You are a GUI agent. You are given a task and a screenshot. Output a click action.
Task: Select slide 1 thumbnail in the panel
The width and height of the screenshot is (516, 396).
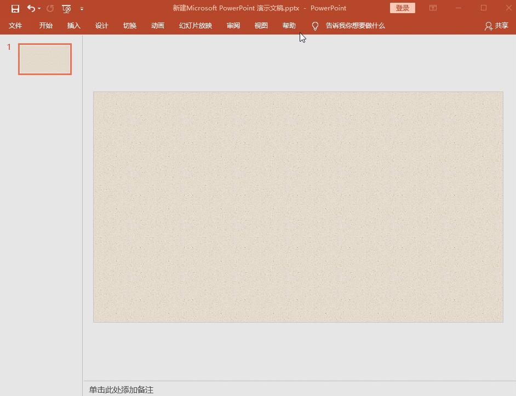click(x=44, y=59)
